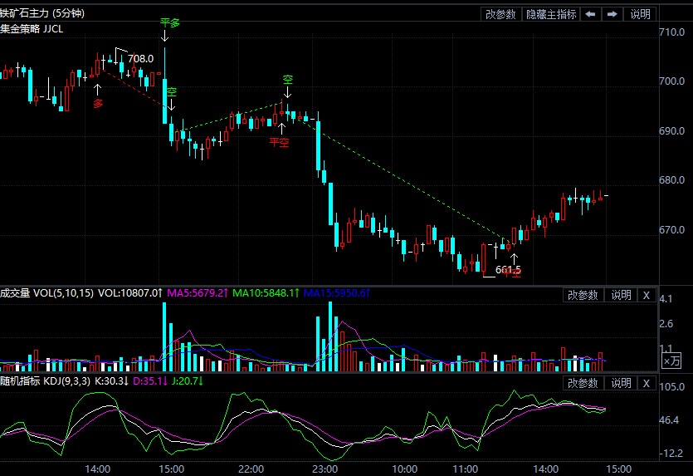Toggle 隐藏主指标 to hide main indicator
693x476 pixels.
(550, 14)
